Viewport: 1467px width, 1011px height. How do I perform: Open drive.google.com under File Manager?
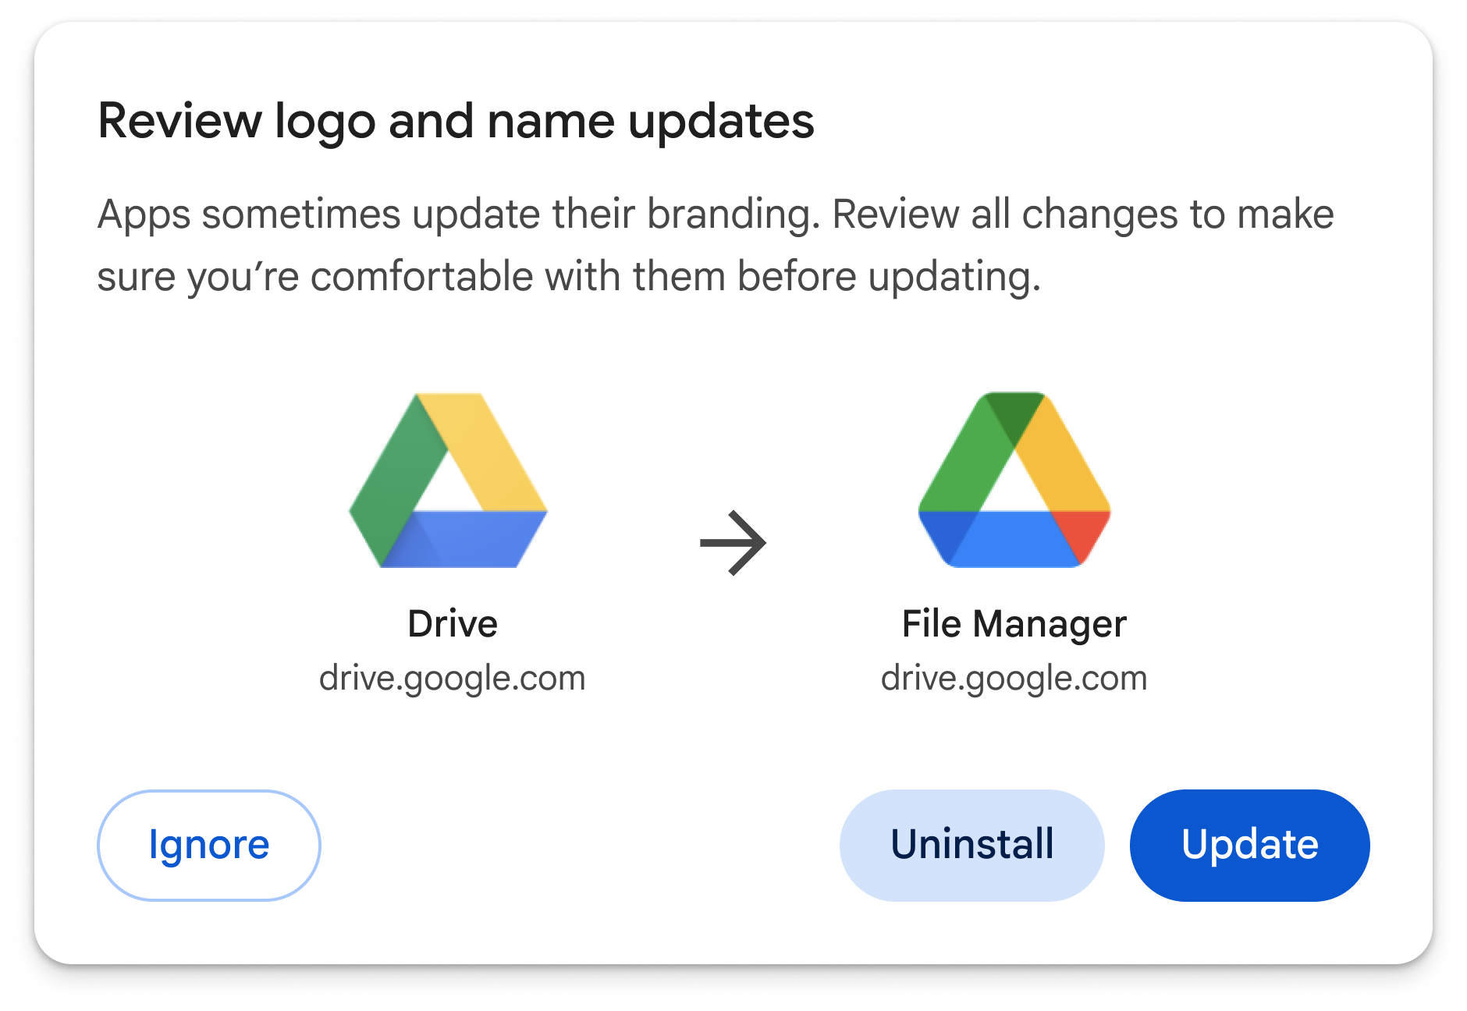[1013, 677]
